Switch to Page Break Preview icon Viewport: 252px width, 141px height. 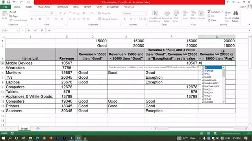click(x=215, y=133)
